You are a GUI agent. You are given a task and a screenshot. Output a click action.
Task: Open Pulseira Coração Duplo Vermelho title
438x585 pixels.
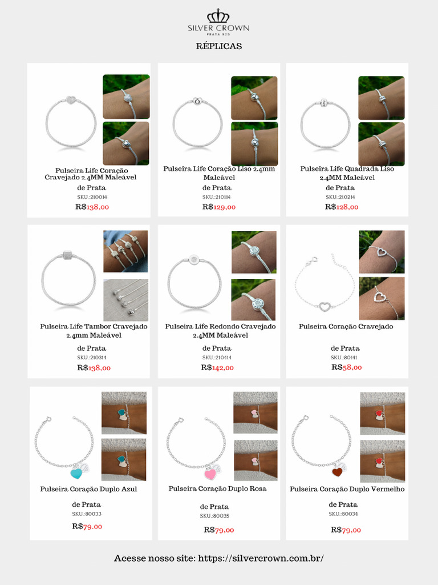tap(347, 489)
